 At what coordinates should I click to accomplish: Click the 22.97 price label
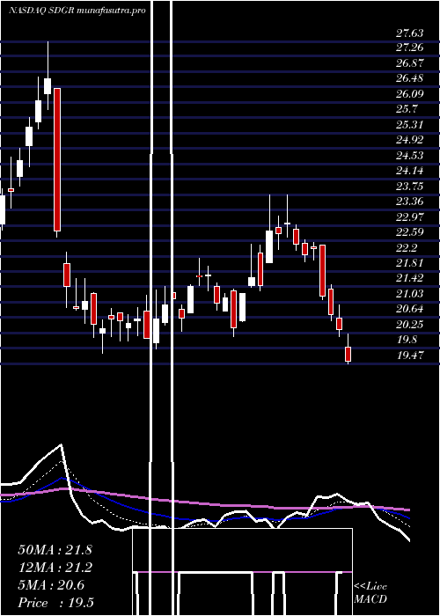(410, 216)
